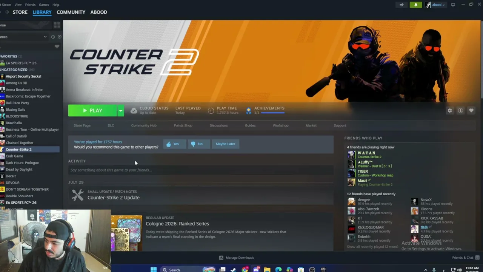Open the Workshop link
The width and height of the screenshot is (483, 272).
[x=280, y=125]
